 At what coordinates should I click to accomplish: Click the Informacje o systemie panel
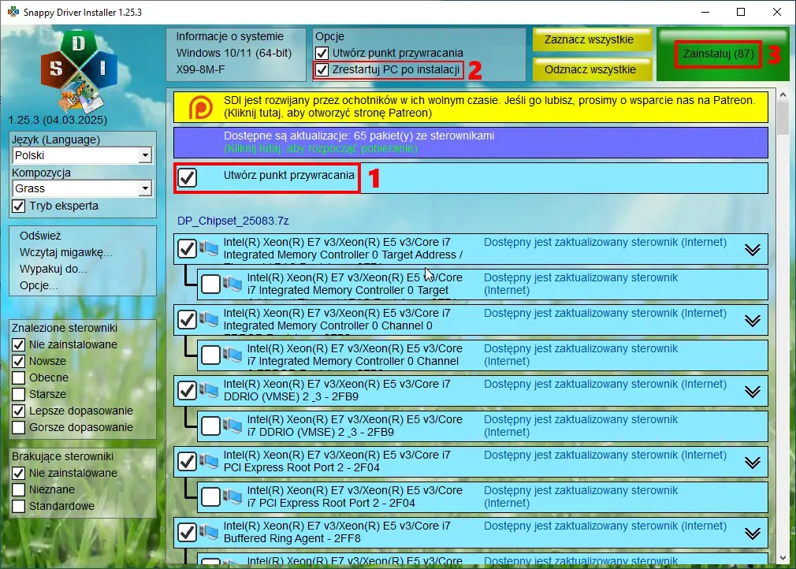pyautogui.click(x=236, y=54)
